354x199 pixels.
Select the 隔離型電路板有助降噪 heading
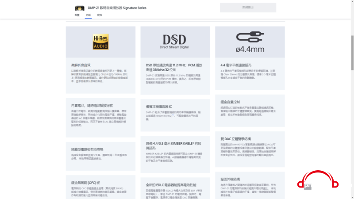tap(87, 149)
